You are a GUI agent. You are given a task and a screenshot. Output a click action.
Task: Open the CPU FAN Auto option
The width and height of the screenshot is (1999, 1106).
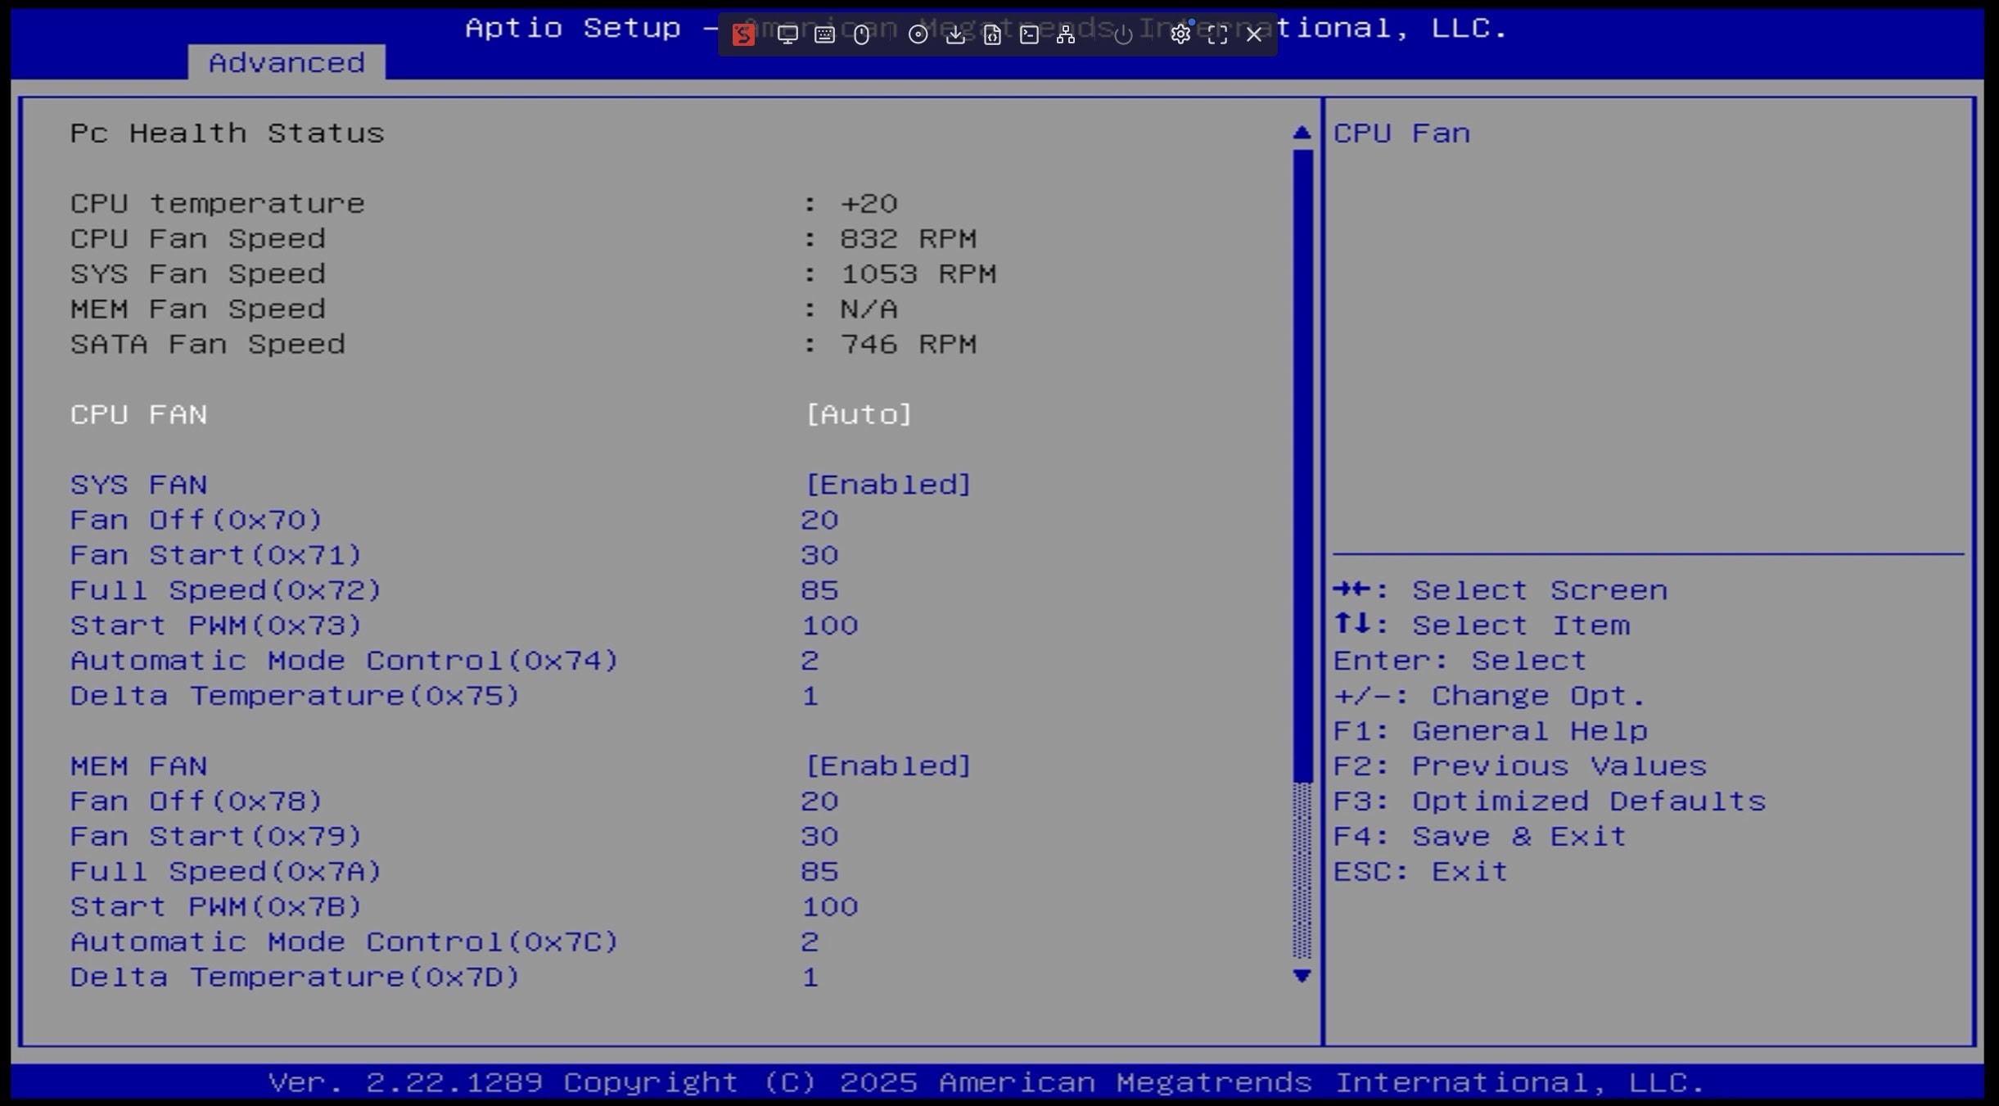pyautogui.click(x=858, y=414)
